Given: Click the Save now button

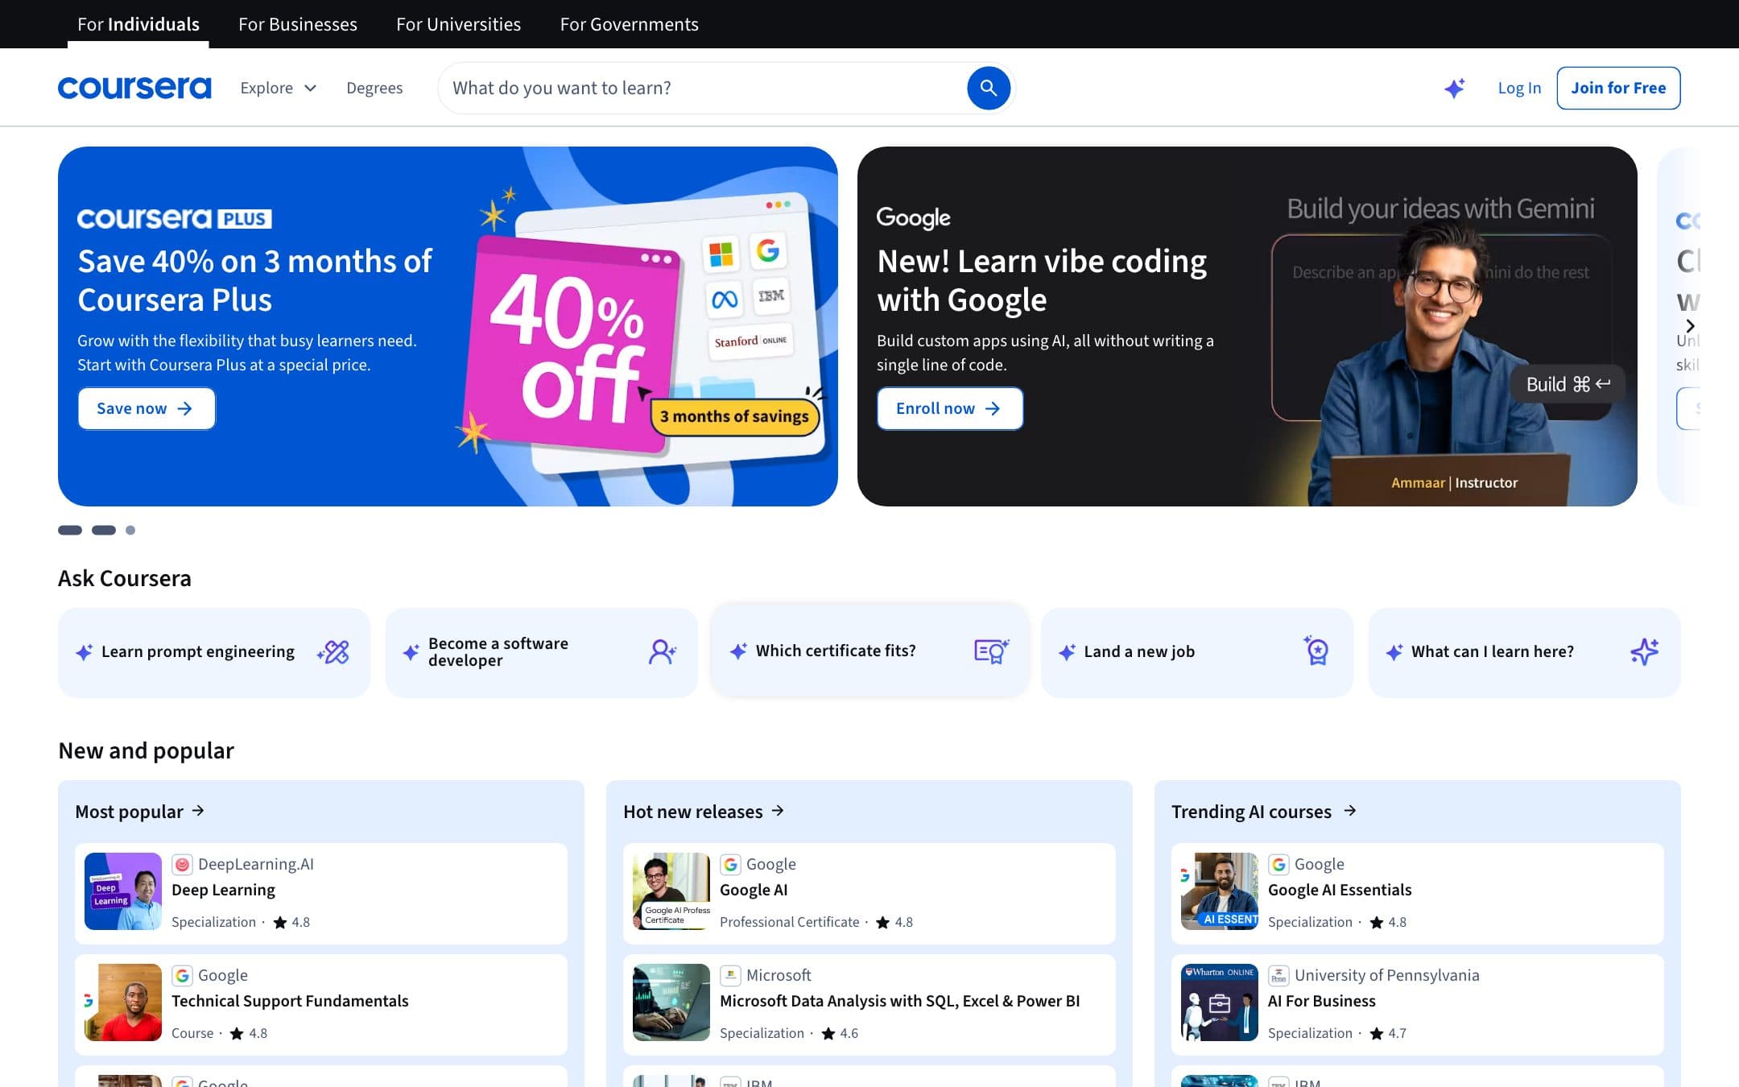Looking at the screenshot, I should [147, 408].
